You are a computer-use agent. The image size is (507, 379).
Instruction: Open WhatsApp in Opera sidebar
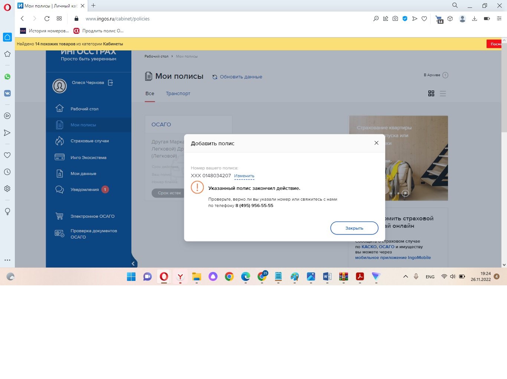coord(7,77)
